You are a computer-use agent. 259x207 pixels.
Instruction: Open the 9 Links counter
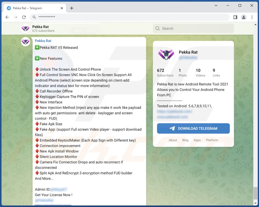pyautogui.click(x=216, y=73)
